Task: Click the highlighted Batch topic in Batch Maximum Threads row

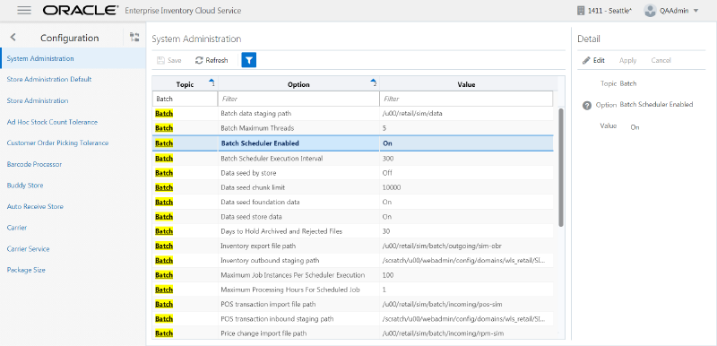Action: pyautogui.click(x=164, y=128)
